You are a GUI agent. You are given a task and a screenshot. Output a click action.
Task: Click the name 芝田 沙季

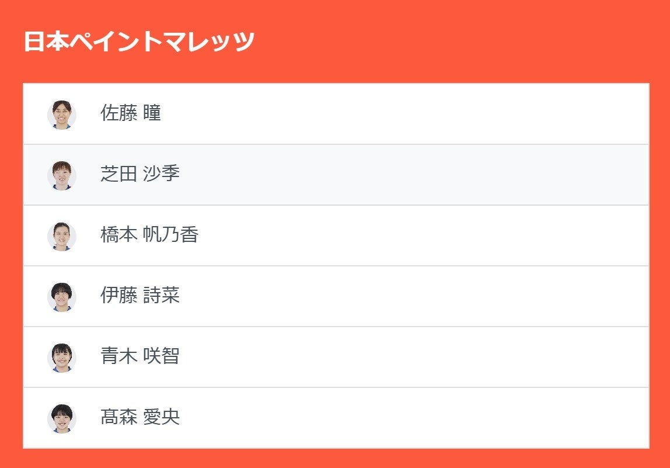tap(140, 174)
